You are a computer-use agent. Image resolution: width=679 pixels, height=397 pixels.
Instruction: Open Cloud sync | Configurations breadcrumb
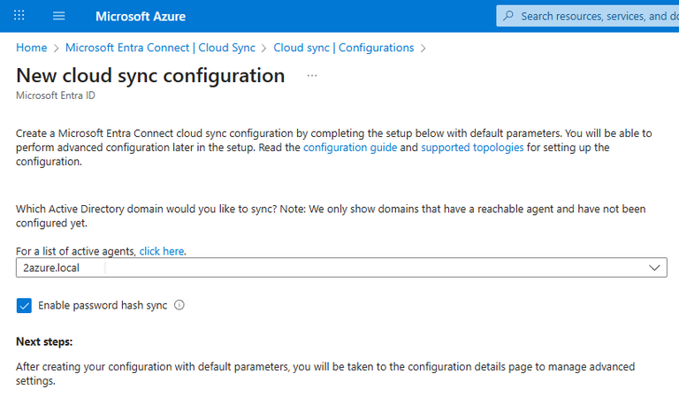[x=343, y=48]
